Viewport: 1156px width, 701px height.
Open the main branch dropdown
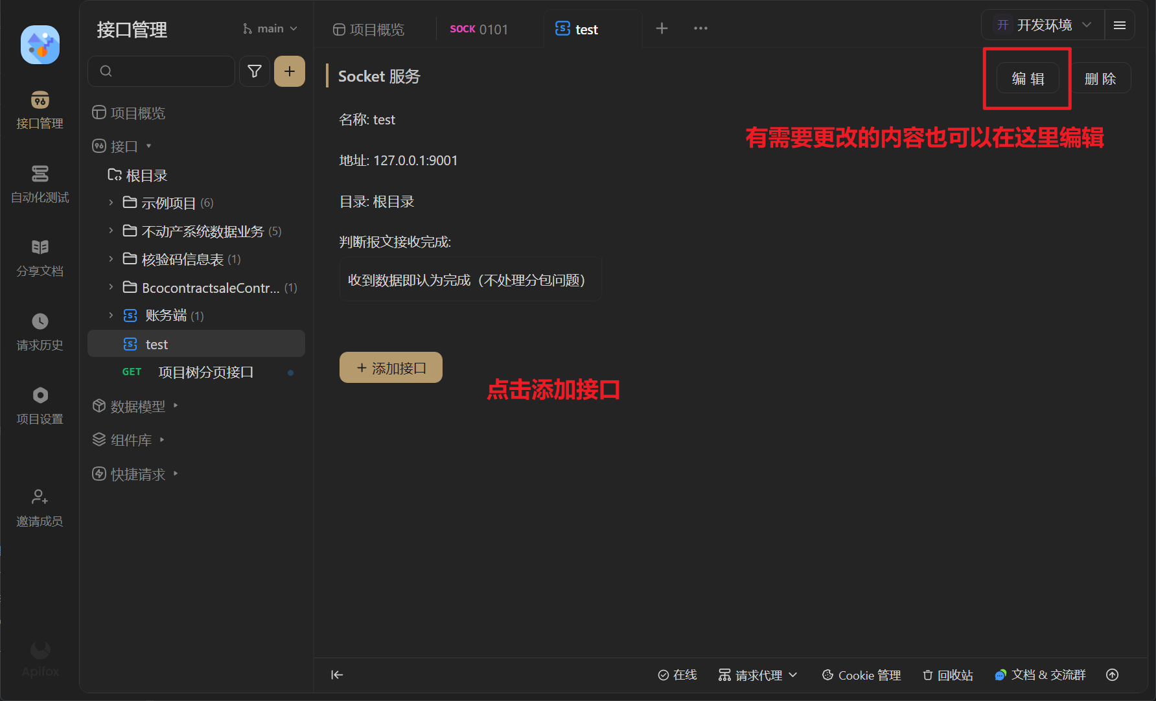tap(270, 29)
